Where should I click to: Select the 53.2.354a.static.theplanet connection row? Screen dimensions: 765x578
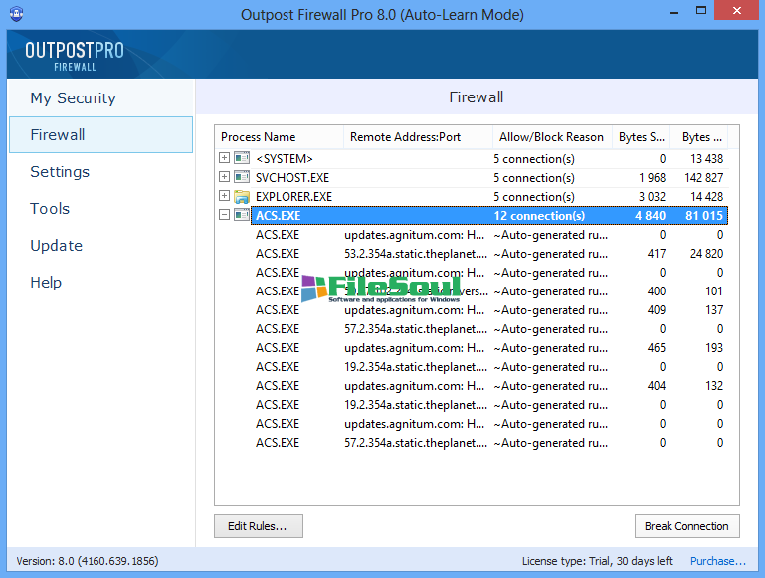489,254
